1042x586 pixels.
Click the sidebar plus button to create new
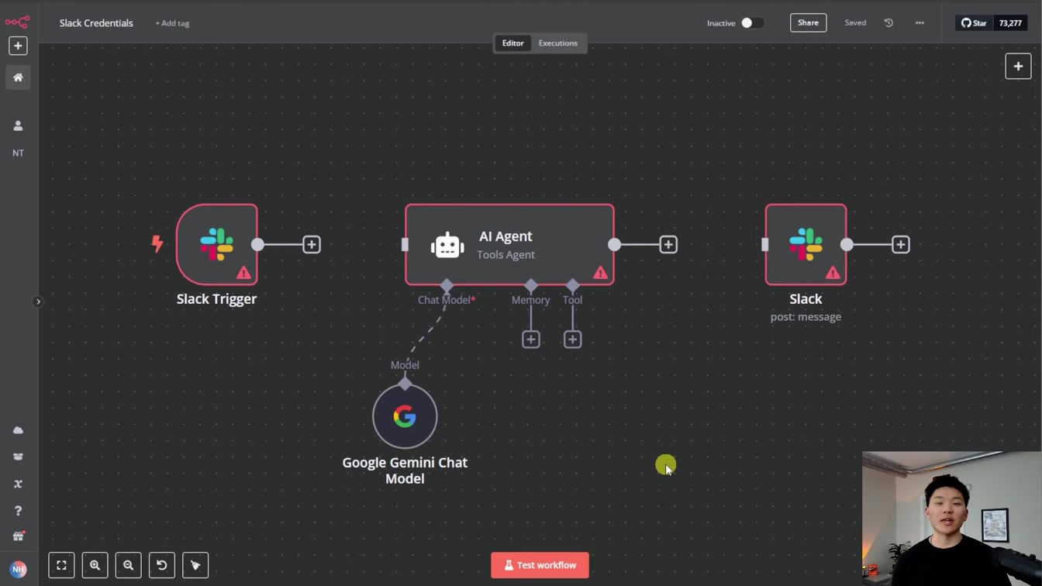tap(18, 46)
